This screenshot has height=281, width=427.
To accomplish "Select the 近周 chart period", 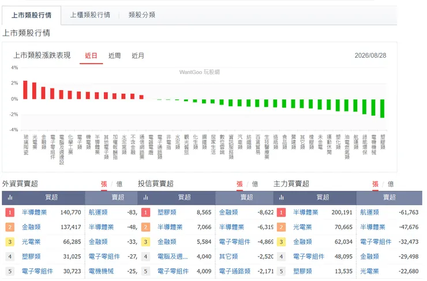I will click(x=114, y=56).
